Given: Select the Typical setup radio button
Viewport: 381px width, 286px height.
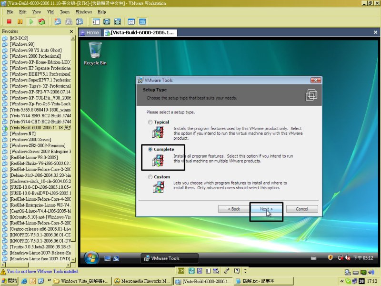Looking at the screenshot, I should coord(150,122).
